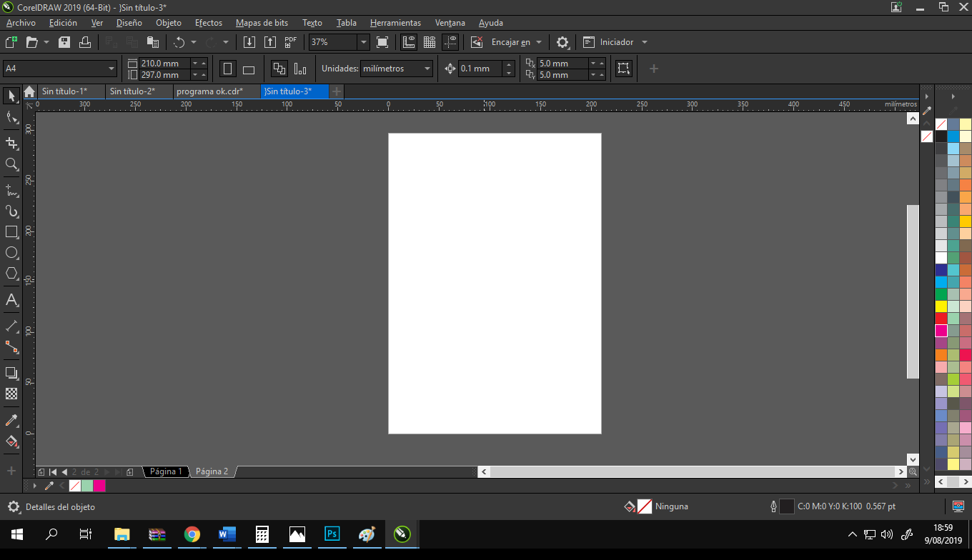Image resolution: width=972 pixels, height=560 pixels.
Task: Pick the yellow swatch in color palette
Action: tap(941, 306)
